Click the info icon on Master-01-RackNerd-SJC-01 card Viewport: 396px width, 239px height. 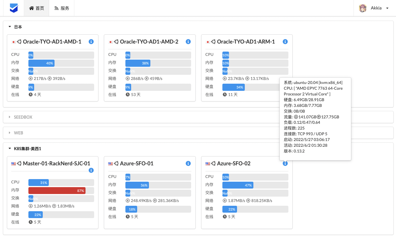[x=91, y=170]
